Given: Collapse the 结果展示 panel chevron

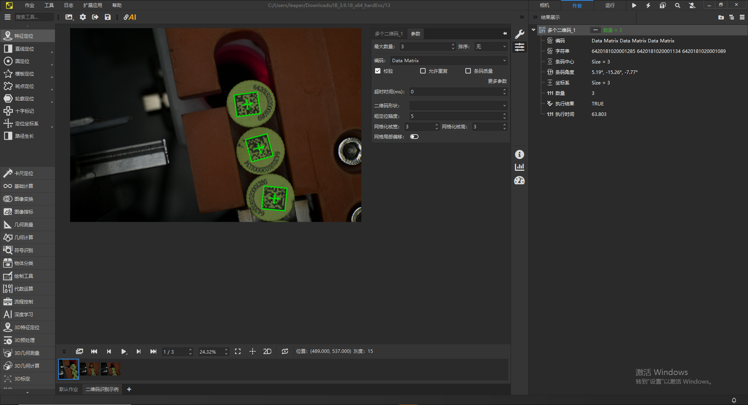Looking at the screenshot, I should click(535, 17).
